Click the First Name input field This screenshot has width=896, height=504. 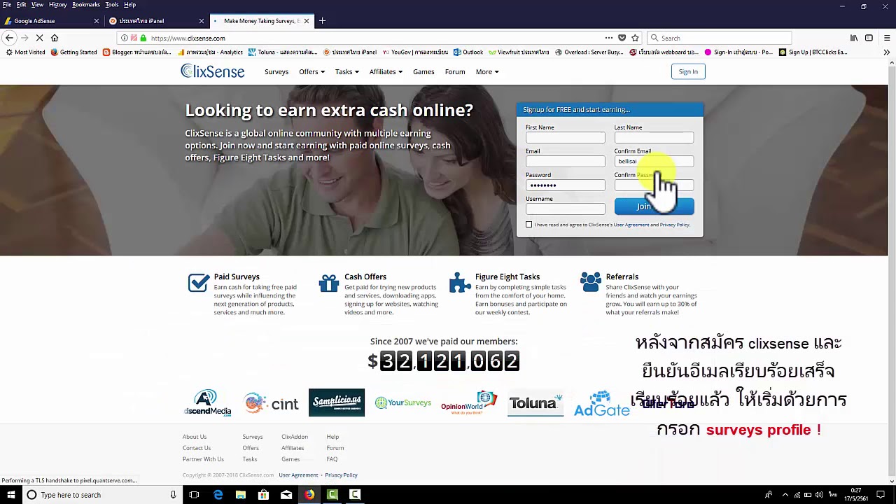[565, 138]
